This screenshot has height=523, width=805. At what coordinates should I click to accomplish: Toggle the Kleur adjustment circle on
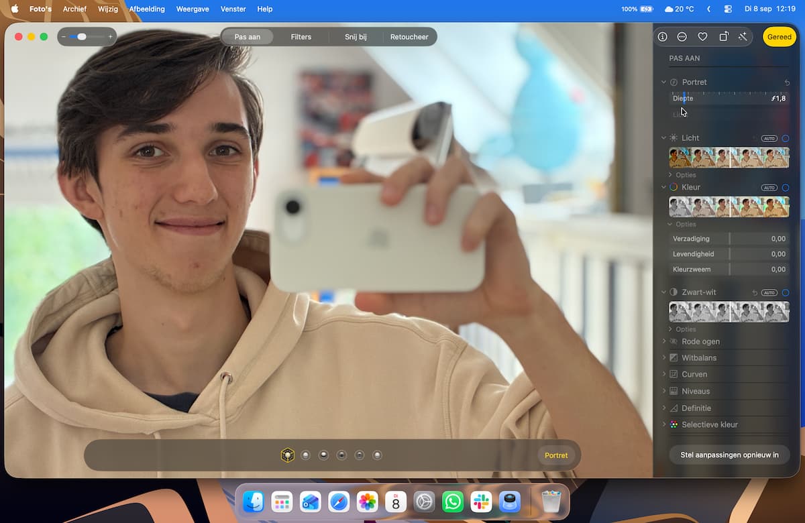[x=786, y=188]
